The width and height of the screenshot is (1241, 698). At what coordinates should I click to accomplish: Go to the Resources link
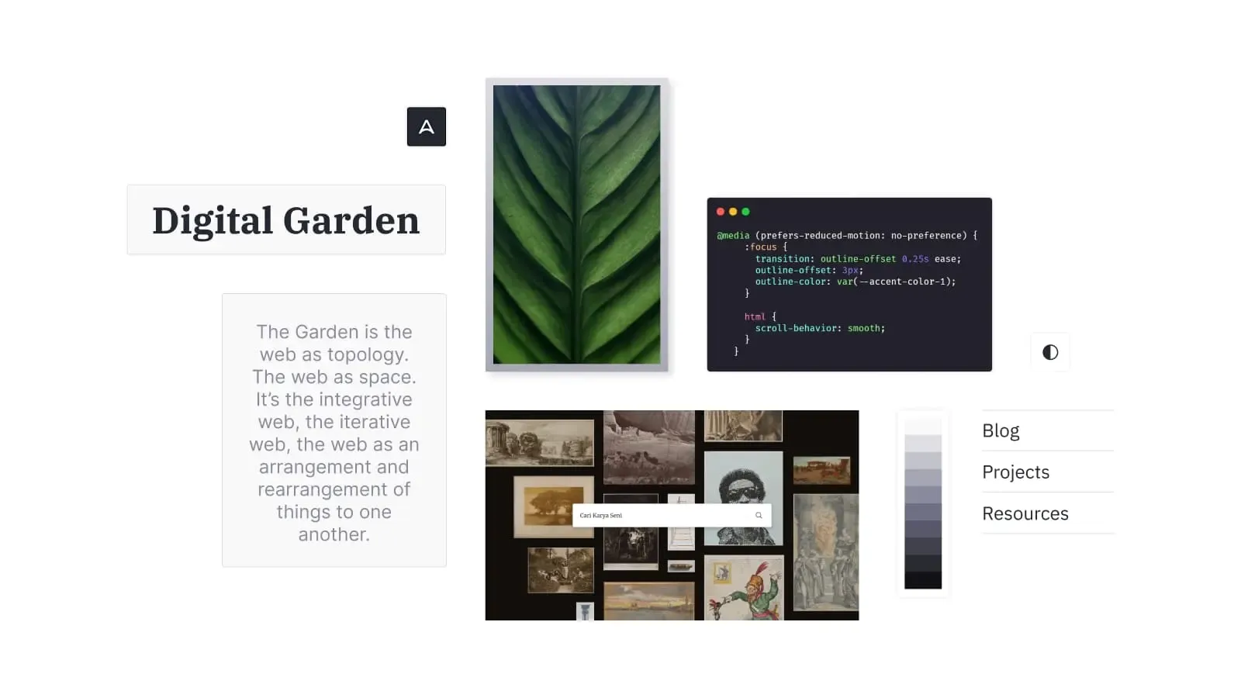[x=1025, y=513]
